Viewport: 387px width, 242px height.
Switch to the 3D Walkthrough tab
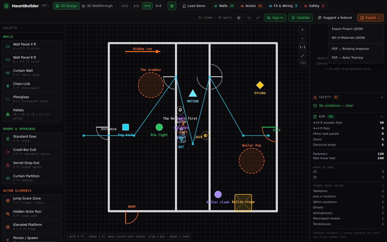click(97, 6)
